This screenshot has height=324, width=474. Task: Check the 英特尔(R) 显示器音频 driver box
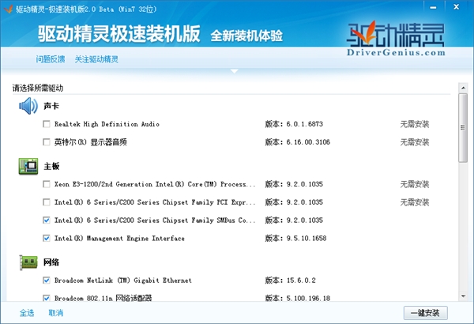(47, 142)
